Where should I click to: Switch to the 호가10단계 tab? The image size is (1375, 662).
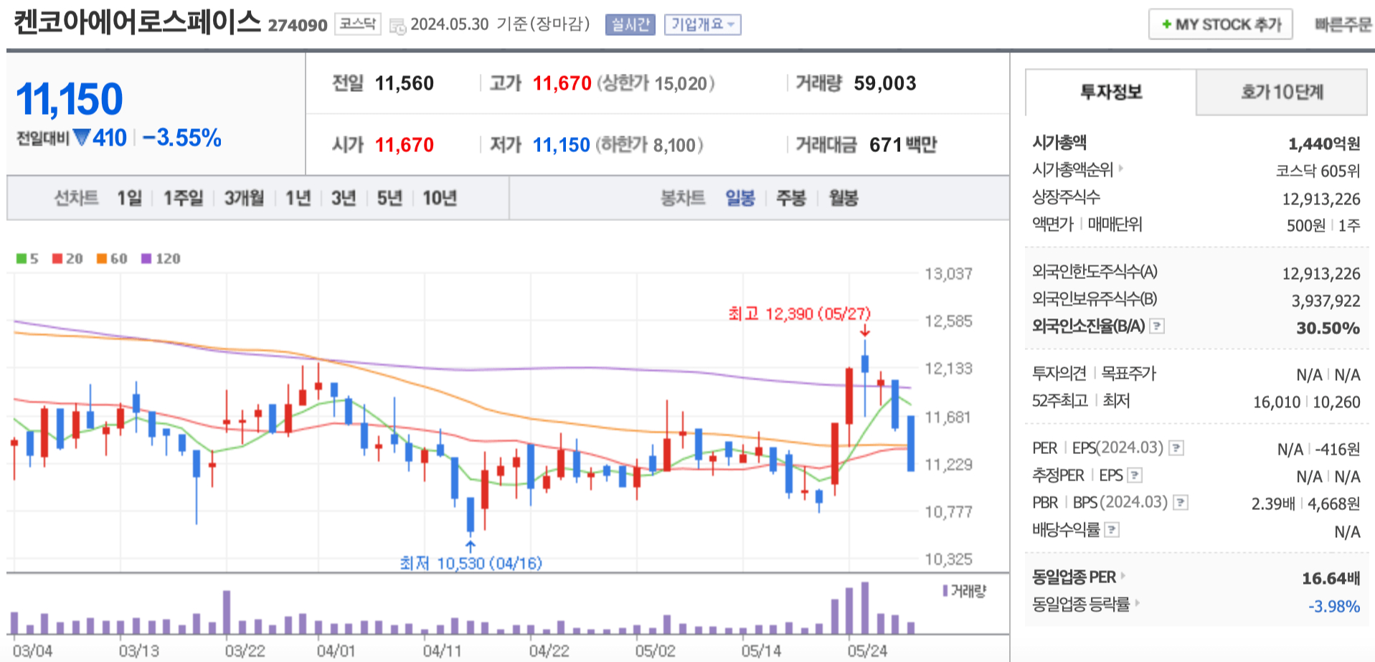(x=1282, y=92)
